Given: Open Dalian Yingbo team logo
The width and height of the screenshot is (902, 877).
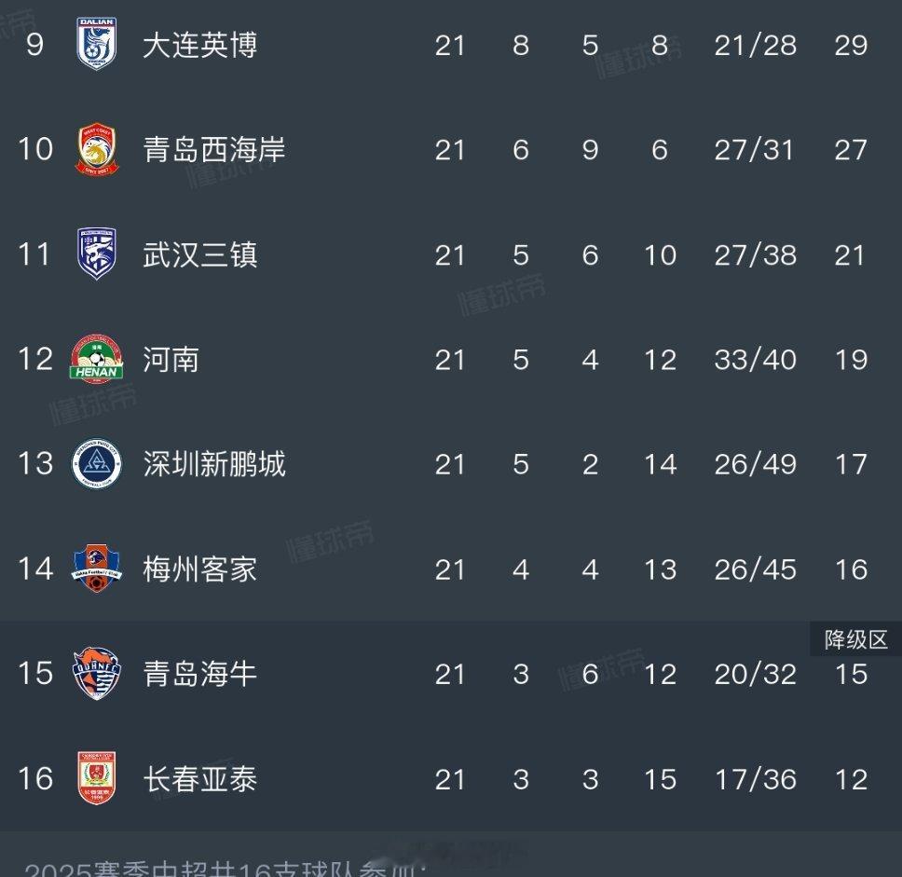Looking at the screenshot, I should [97, 44].
